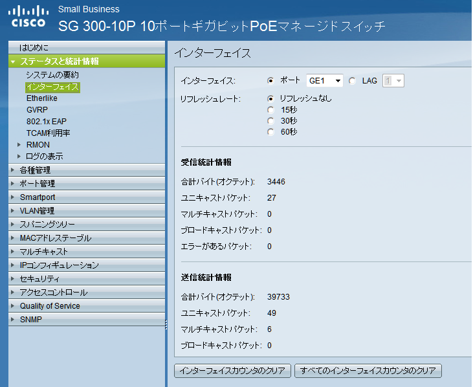Image resolution: width=473 pixels, height=387 pixels.
Task: Expand the RMON tree node
Action: [x=19, y=145]
